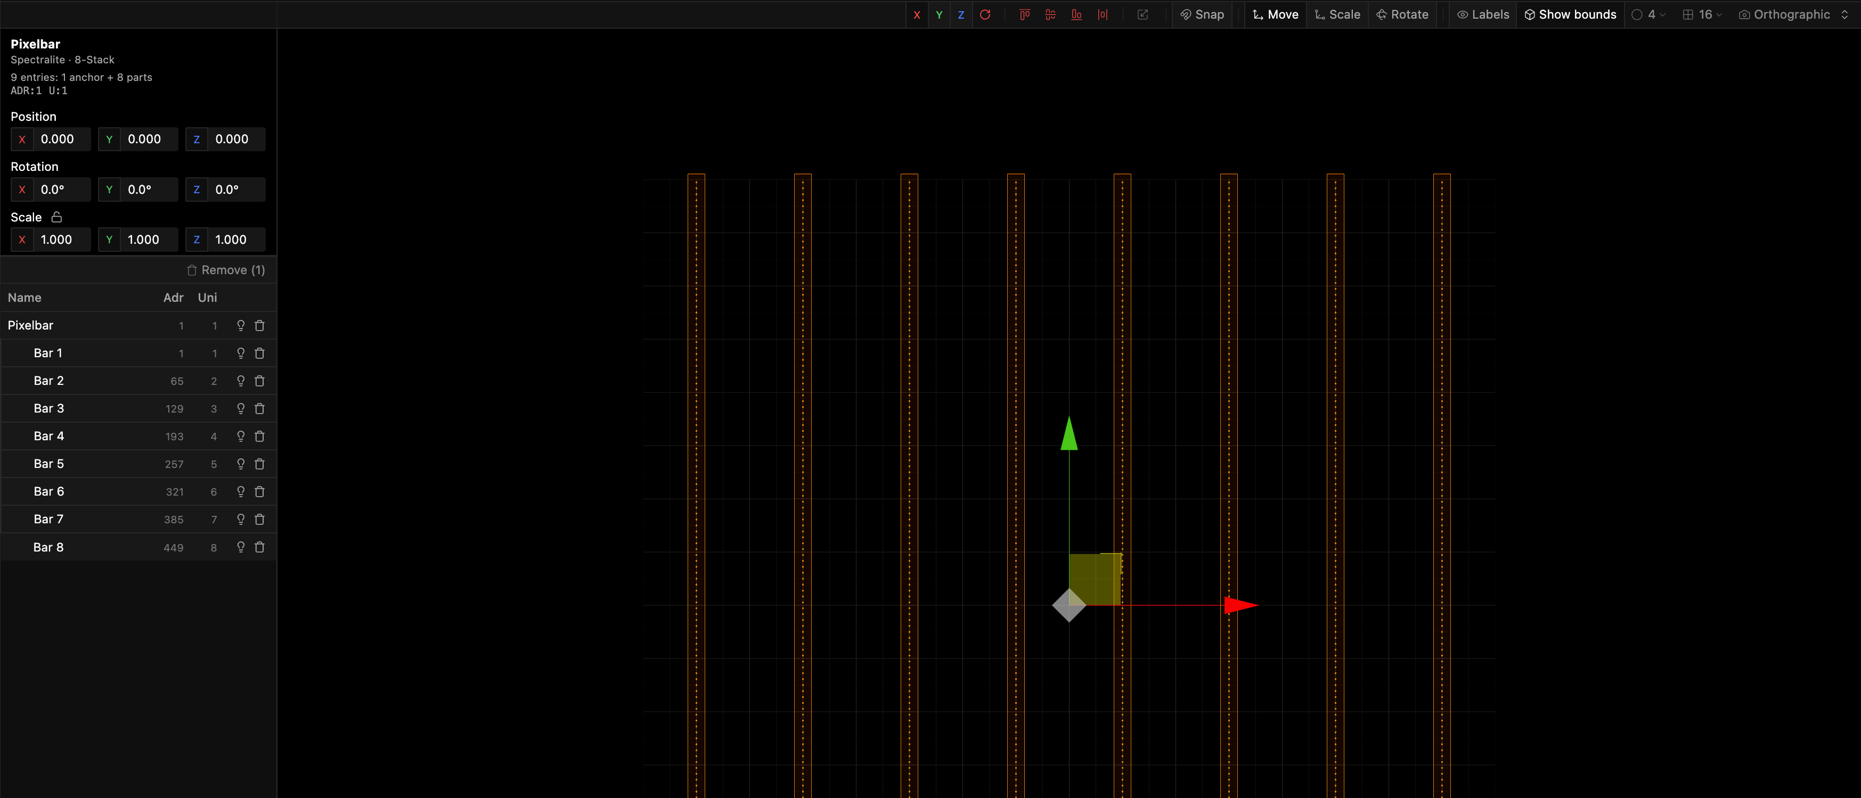Select the Bar 2 row
The image size is (1861, 798).
(138, 381)
